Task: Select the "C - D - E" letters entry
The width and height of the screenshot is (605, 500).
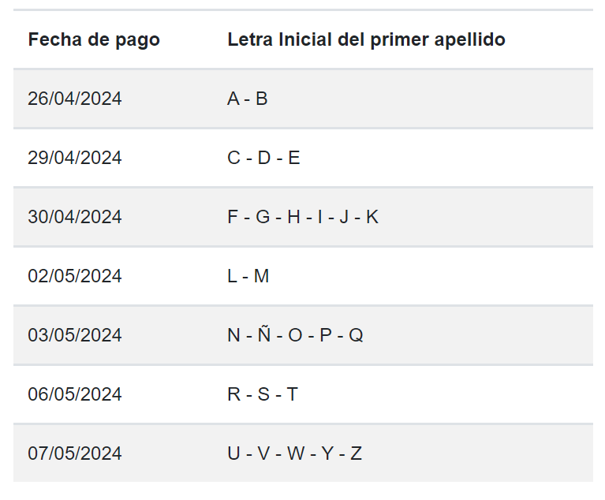Action: (263, 158)
